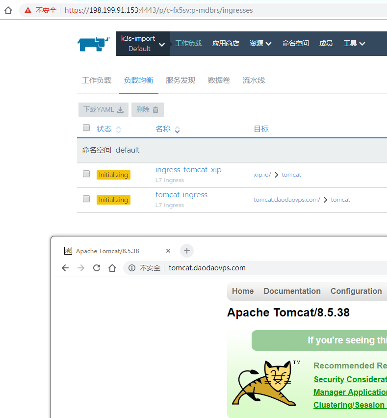The image size is (387, 418).
Task: Click the Apache Tomcat/8.5.38 page heading
Action: 288,313
